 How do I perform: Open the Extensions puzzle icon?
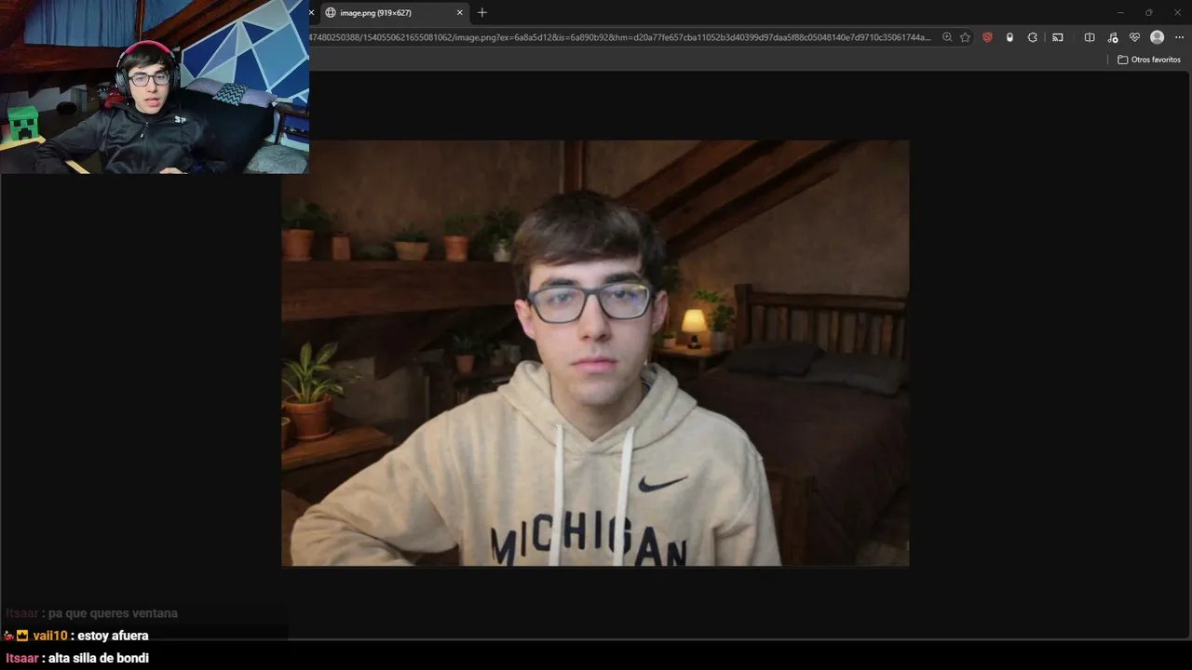point(1033,37)
